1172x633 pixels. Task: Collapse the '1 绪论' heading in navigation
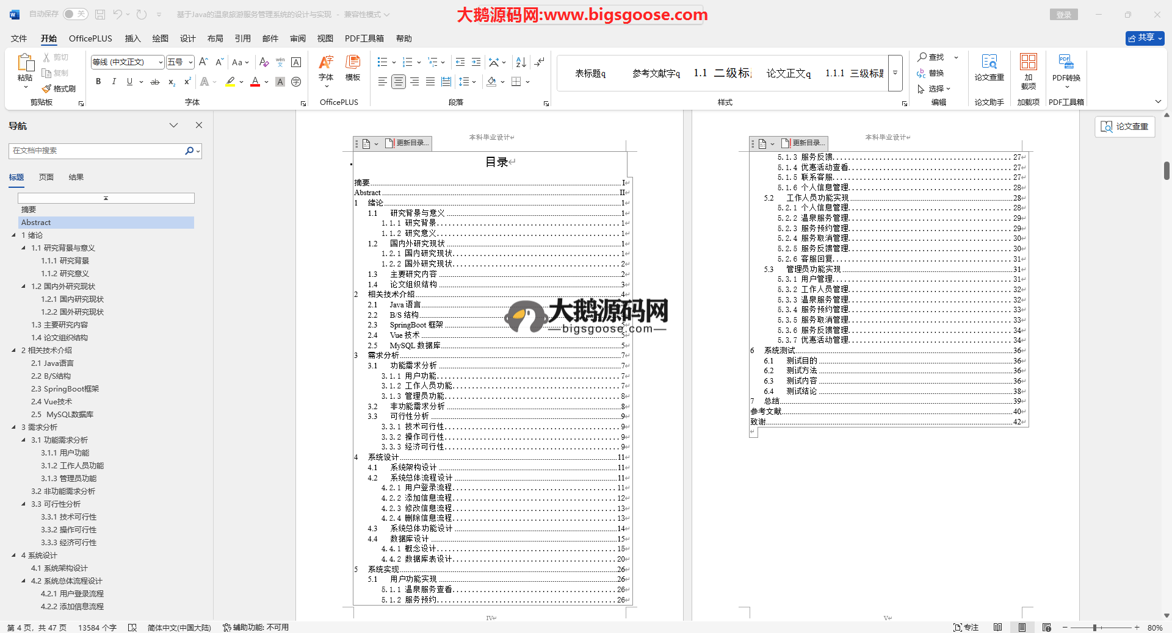tap(14, 235)
